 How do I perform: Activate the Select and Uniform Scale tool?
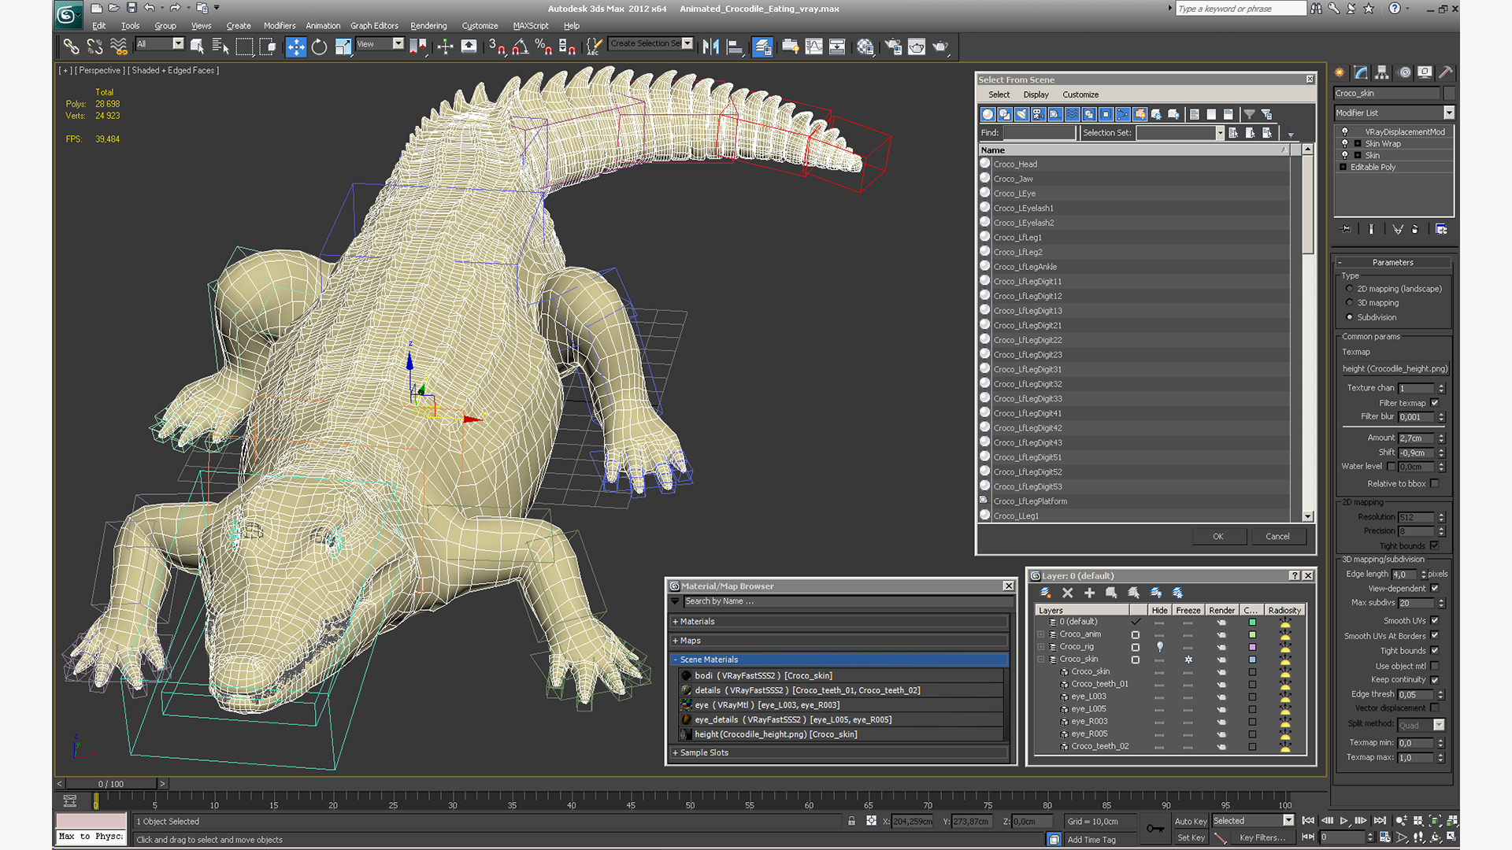click(x=343, y=46)
